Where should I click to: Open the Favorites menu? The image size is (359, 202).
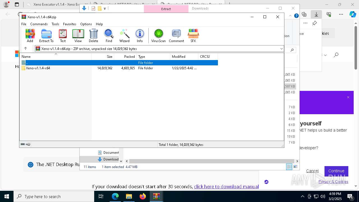coord(70,24)
